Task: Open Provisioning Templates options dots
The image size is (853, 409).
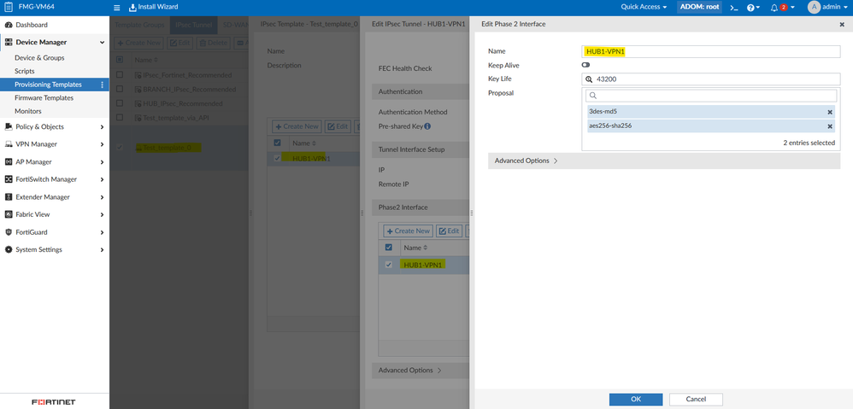Action: coord(102,85)
